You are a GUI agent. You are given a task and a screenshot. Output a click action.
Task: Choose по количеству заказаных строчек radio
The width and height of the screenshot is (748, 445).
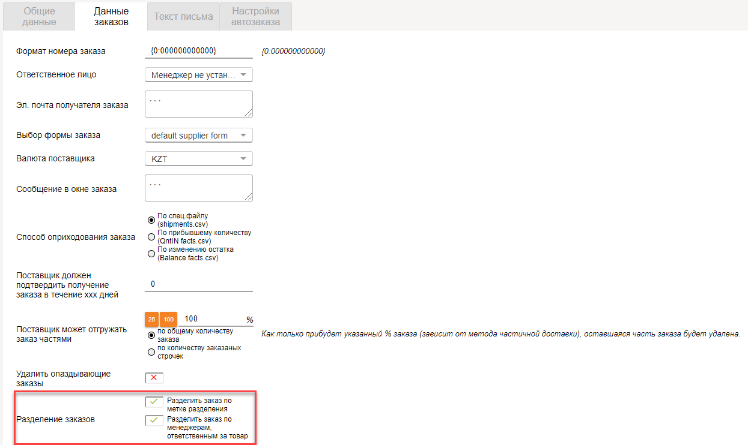pyautogui.click(x=151, y=352)
